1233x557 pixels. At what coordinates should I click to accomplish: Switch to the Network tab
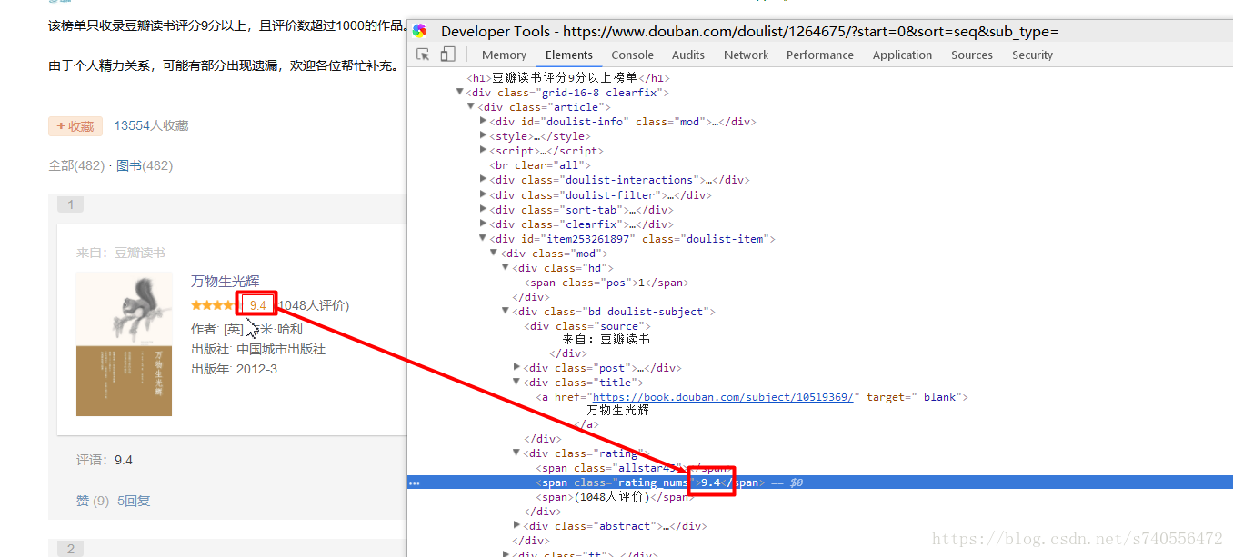747,55
